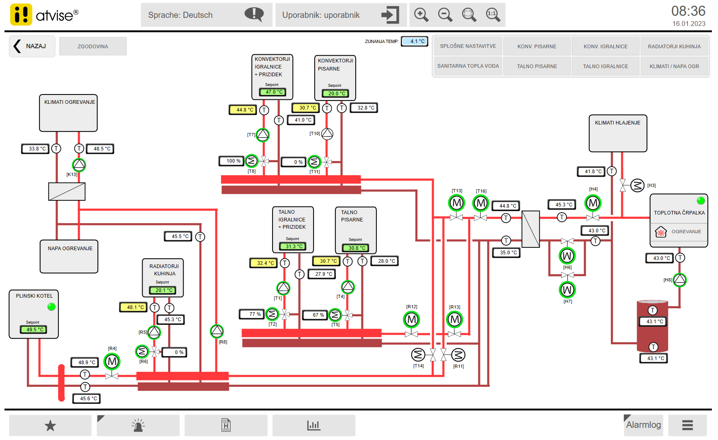This screenshot has height=440, width=718.
Task: Click the NAZAJ back button
Action: tap(32, 46)
